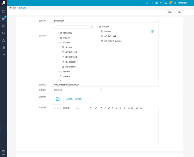Switch to the 导航 tab
This screenshot has height=157, width=194.
click(x=13, y=8)
